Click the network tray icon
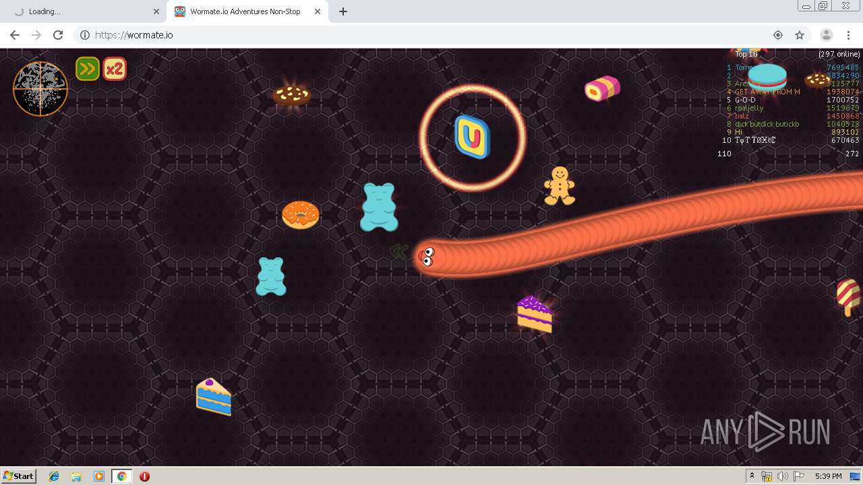The width and height of the screenshot is (863, 485). 767,476
